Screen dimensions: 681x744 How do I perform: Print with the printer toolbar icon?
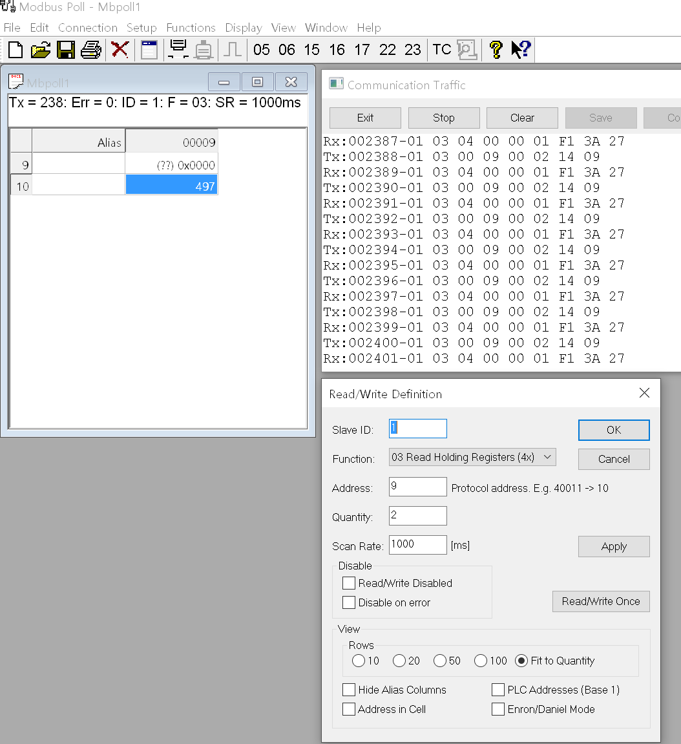tap(90, 50)
